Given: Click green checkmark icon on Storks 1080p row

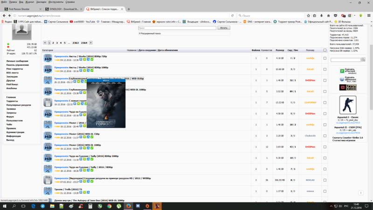Looking at the screenshot, I should [92, 70].
